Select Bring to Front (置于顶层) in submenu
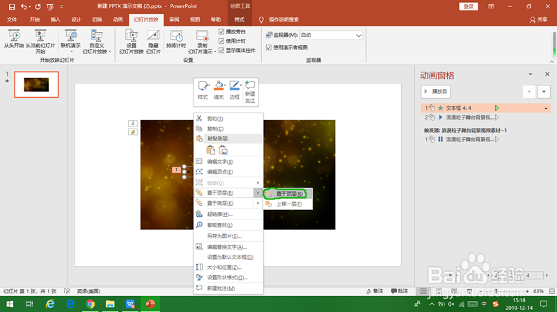 click(288, 194)
